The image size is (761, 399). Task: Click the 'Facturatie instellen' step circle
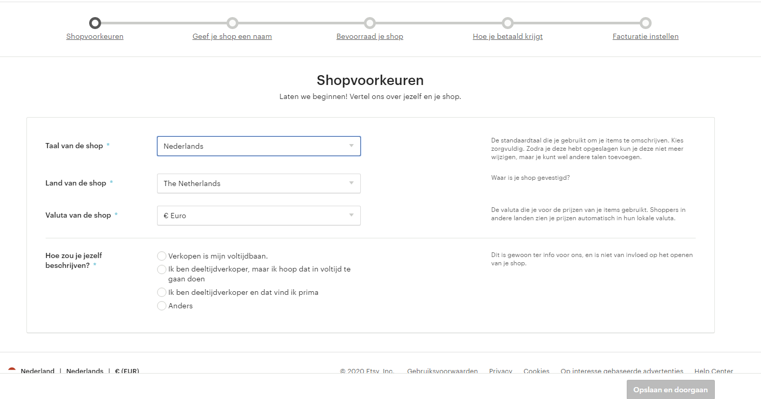645,23
